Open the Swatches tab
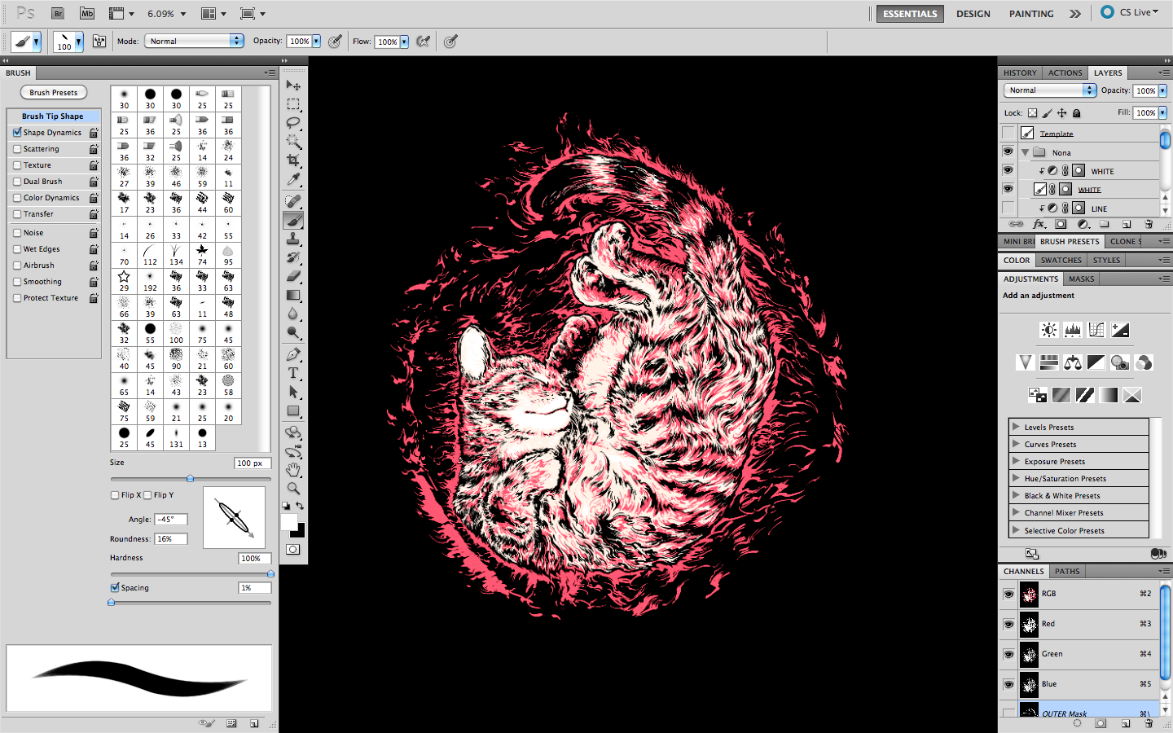 point(1061,260)
